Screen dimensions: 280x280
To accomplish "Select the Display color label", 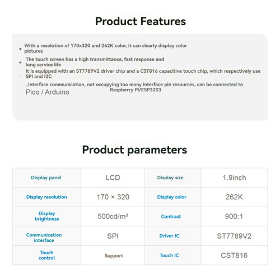I will 172,197.
